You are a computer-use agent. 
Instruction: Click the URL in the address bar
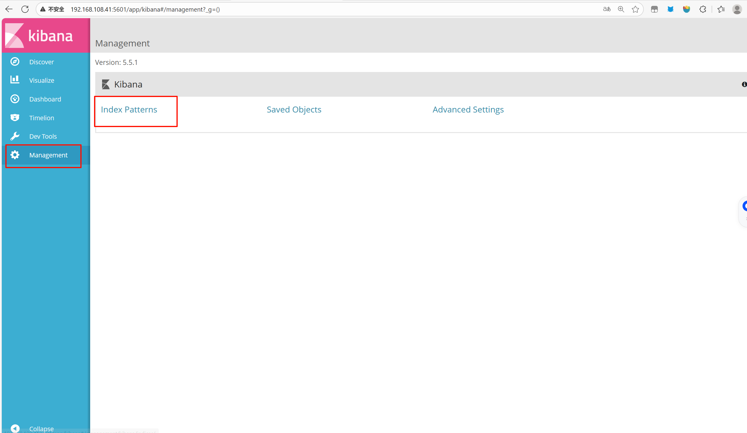[145, 9]
